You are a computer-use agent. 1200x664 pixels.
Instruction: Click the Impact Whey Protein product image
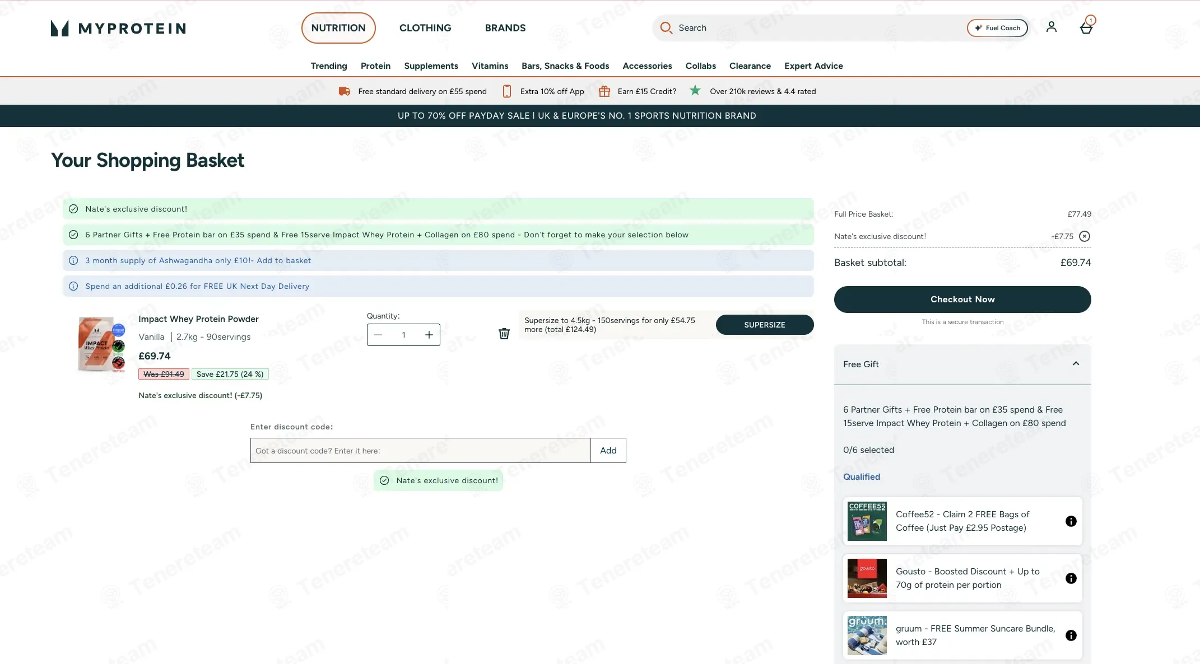coord(101,344)
